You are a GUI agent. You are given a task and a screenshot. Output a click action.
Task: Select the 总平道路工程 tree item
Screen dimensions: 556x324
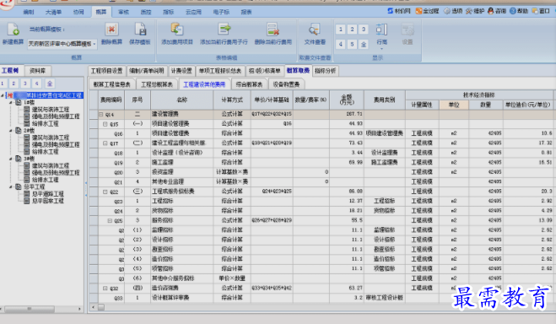pyautogui.click(x=48, y=194)
